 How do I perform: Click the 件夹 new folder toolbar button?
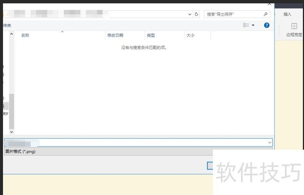(x=7, y=25)
